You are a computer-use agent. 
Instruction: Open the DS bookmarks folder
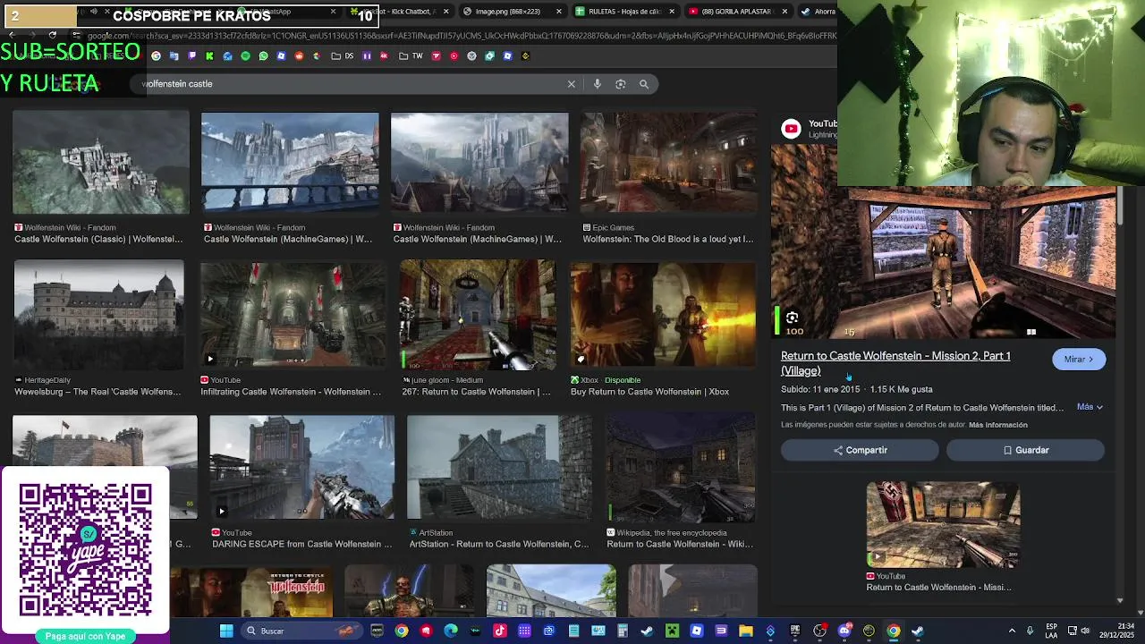pos(342,55)
